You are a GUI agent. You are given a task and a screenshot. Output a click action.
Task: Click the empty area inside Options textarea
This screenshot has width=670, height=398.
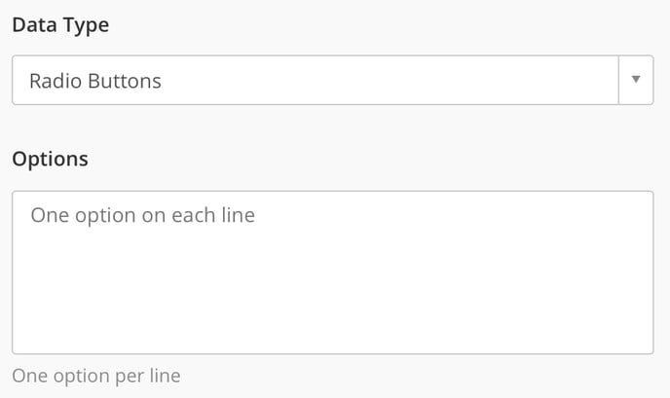tap(390, 302)
